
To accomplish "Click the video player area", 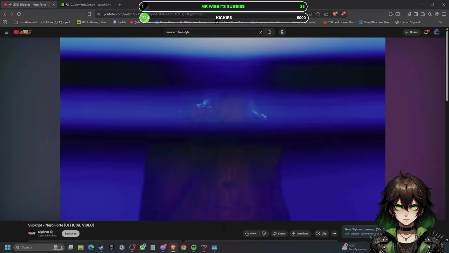I will point(223,129).
